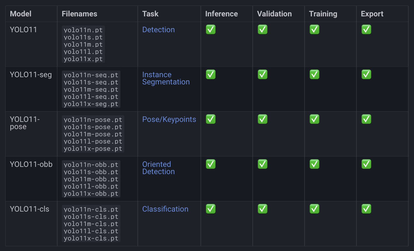Click YOLO11 Inference check mark
This screenshot has height=251, width=414.
point(211,29)
